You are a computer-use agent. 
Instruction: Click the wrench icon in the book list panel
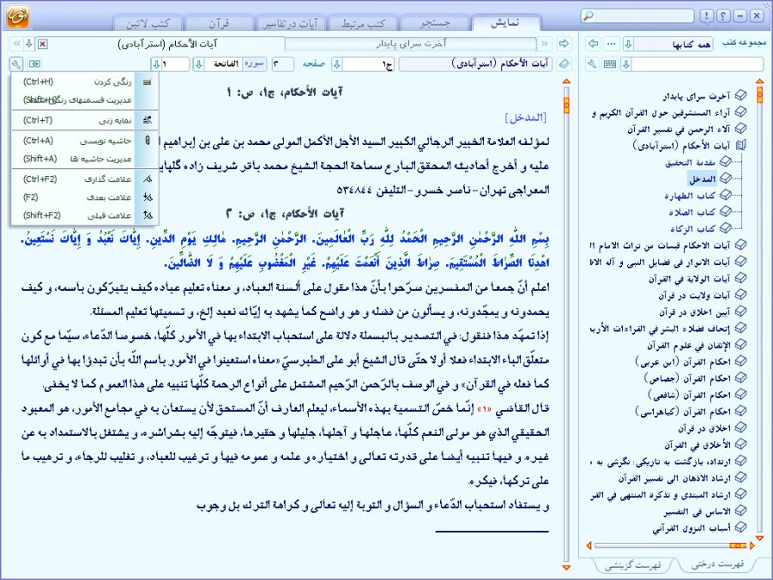coord(593,64)
